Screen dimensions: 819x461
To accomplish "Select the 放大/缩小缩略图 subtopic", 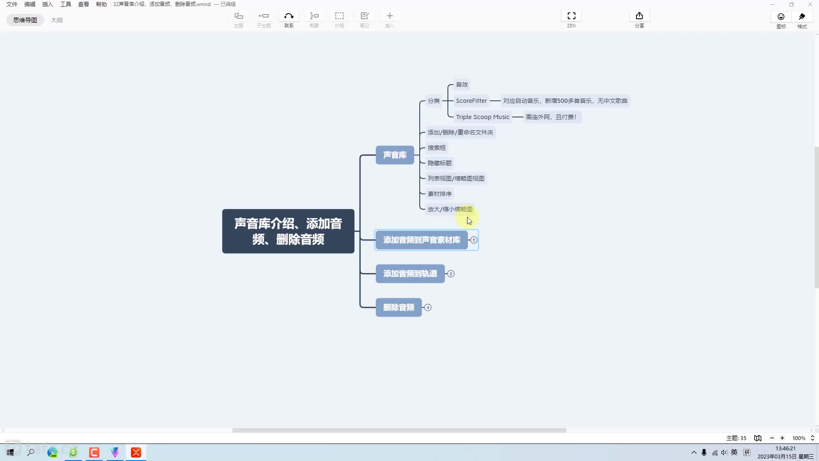I will 450,209.
